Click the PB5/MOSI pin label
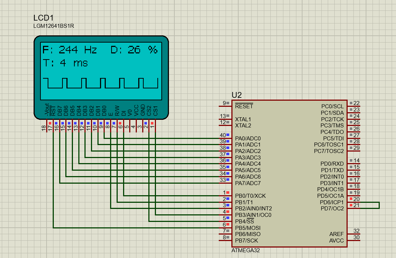Image resolution: width=396 pixels, height=258 pixels. (248, 228)
